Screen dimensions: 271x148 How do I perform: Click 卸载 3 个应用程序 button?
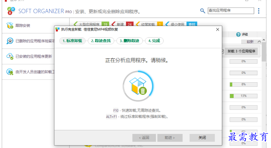[241, 51]
